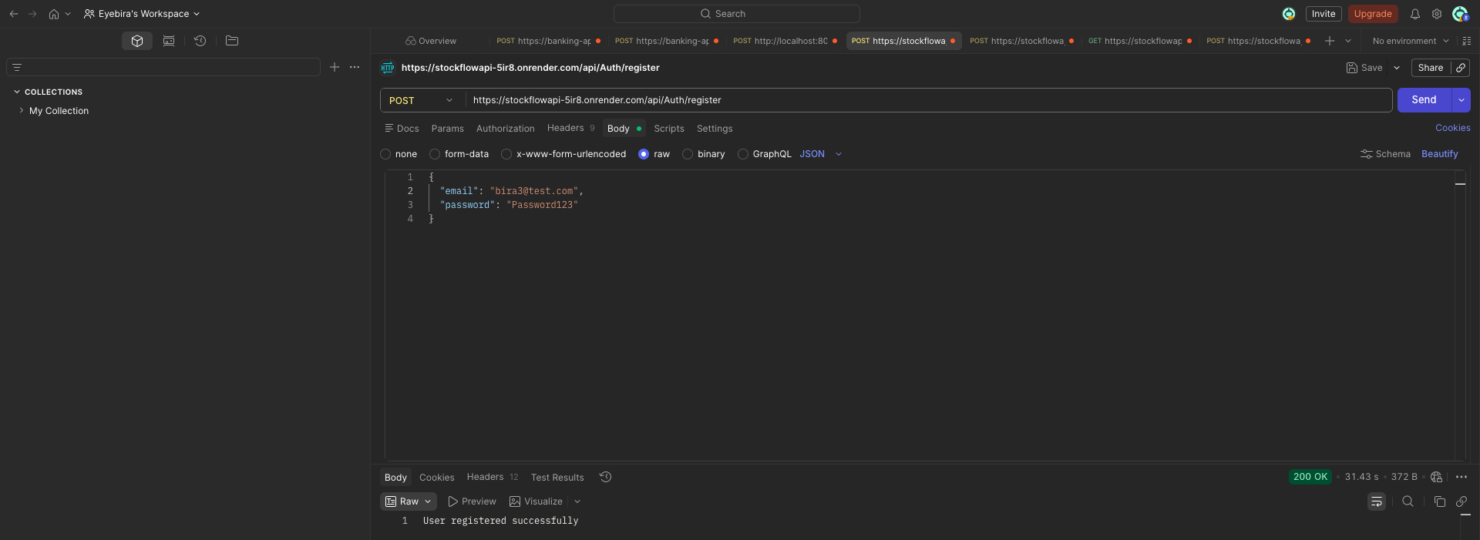Click the network globe-lock icon in response
The width and height of the screenshot is (1480, 540).
pyautogui.click(x=1436, y=477)
